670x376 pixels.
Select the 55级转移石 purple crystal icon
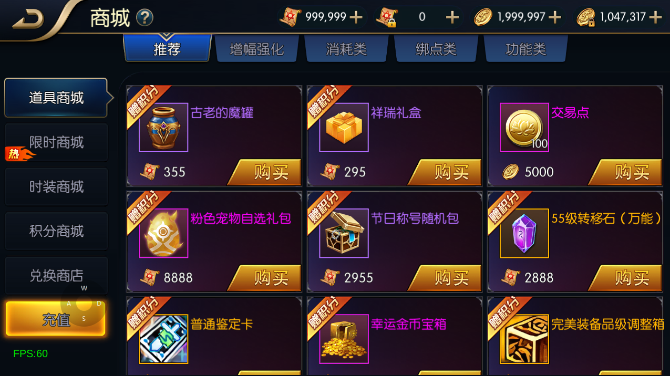pos(524,233)
